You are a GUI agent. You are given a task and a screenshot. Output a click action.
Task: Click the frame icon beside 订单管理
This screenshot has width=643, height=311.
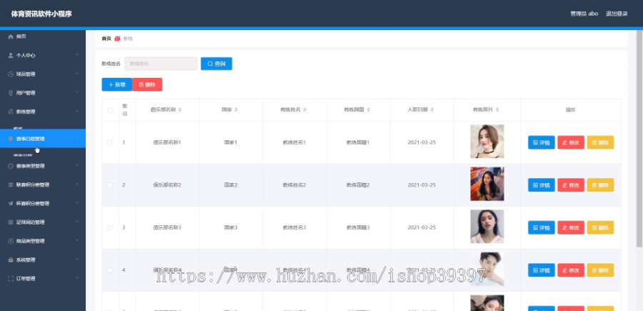pos(11,279)
